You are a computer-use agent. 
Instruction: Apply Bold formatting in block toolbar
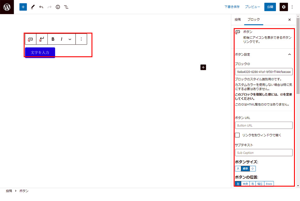click(53, 39)
